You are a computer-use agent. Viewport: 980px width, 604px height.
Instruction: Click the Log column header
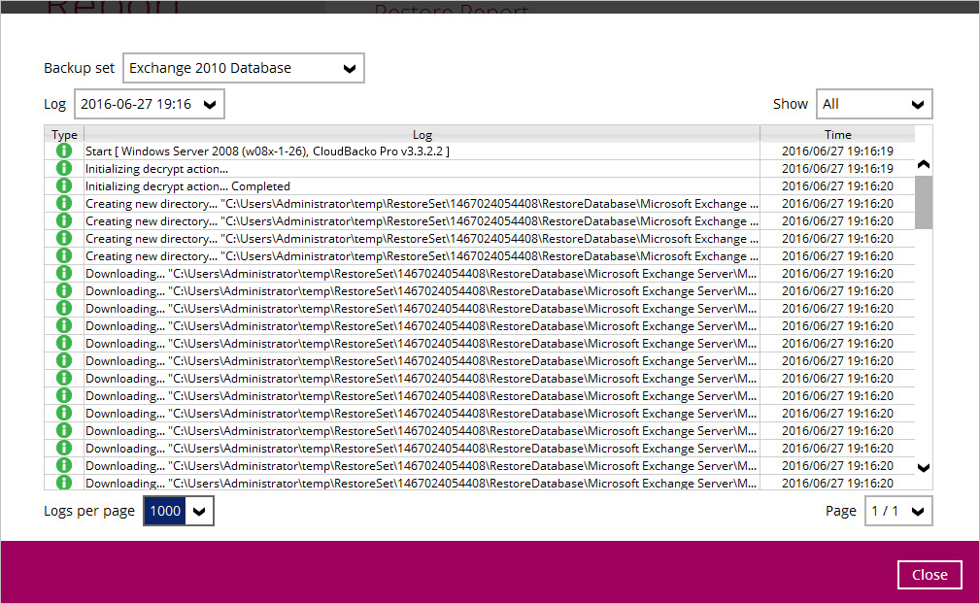422,135
